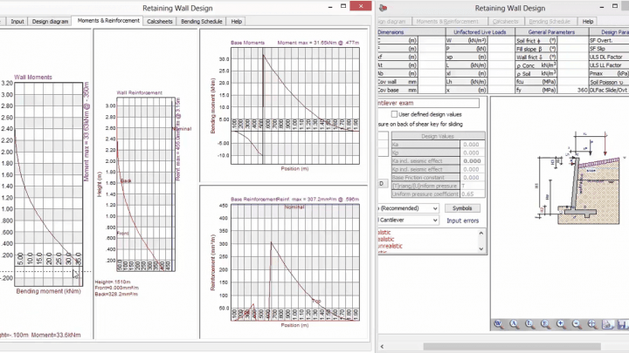629x353 pixels.
Task: Click the fcu (MPa) input cell
Action: (572, 82)
